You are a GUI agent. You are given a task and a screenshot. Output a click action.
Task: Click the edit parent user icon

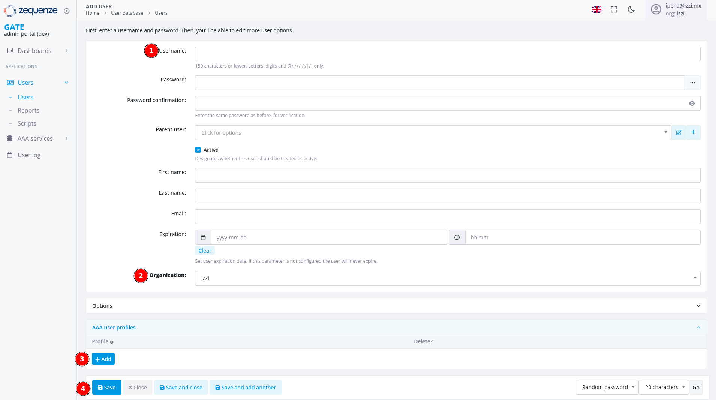(678, 133)
